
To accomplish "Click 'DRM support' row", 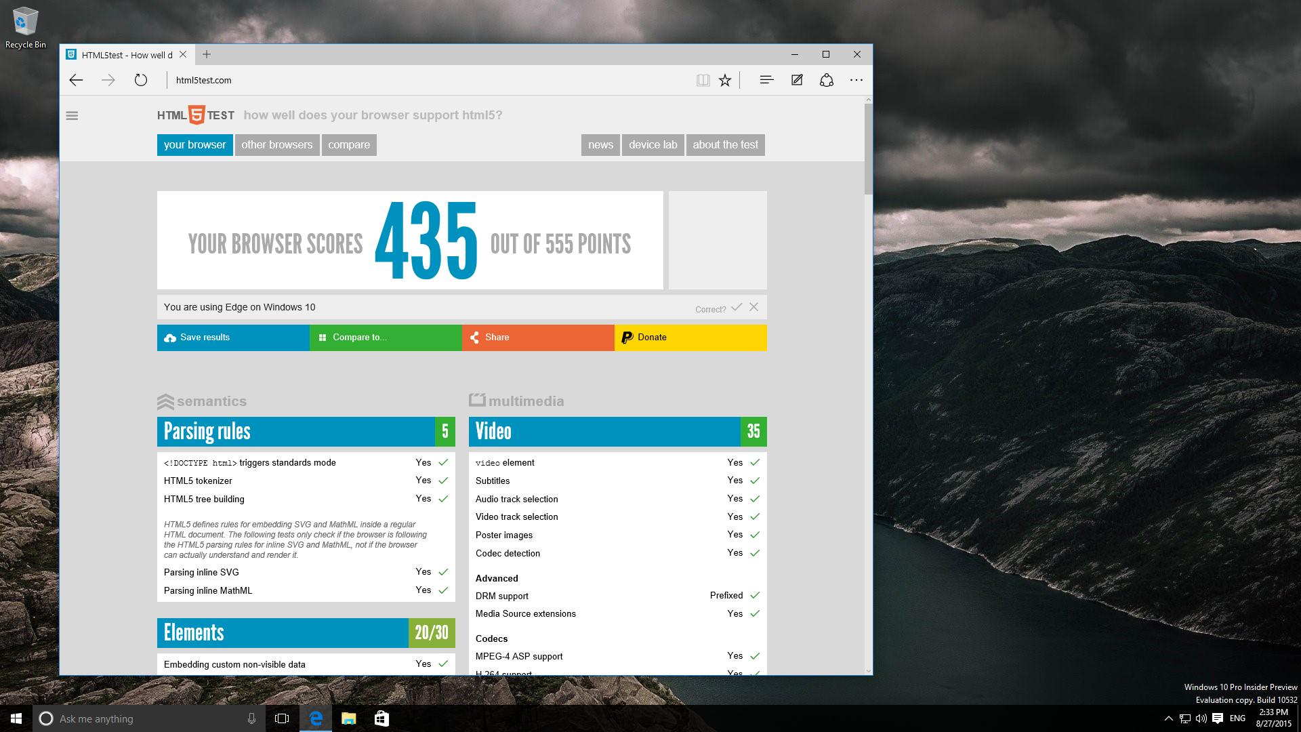I will coord(618,596).
